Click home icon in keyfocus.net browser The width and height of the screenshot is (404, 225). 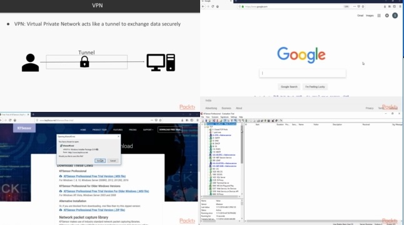coord(15,120)
